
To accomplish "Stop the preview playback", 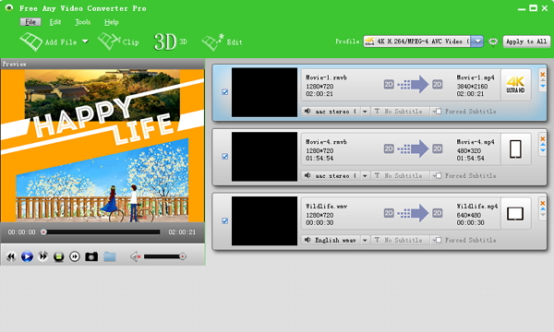I will pos(59,256).
